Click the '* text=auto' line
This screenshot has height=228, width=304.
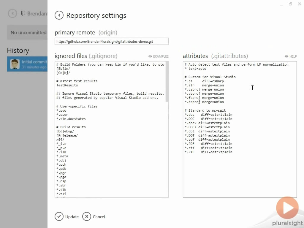point(195,69)
